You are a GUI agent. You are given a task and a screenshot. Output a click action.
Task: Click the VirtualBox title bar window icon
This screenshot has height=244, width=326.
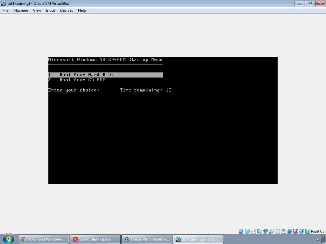pyautogui.click(x=3, y=3)
